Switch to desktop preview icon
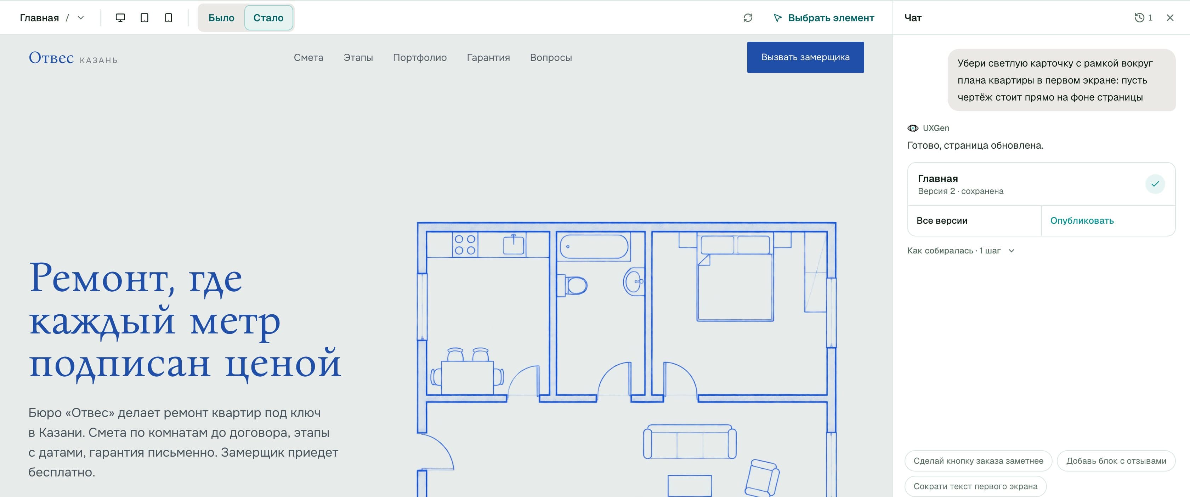The image size is (1190, 497). coord(120,18)
